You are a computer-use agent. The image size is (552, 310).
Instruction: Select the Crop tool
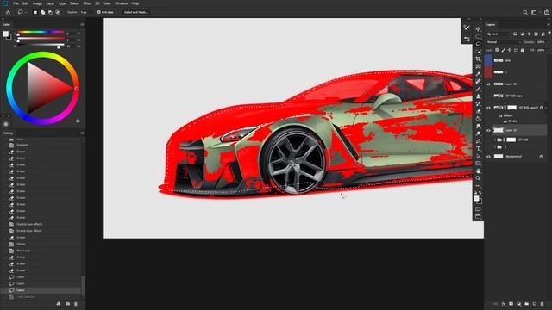pos(478,59)
